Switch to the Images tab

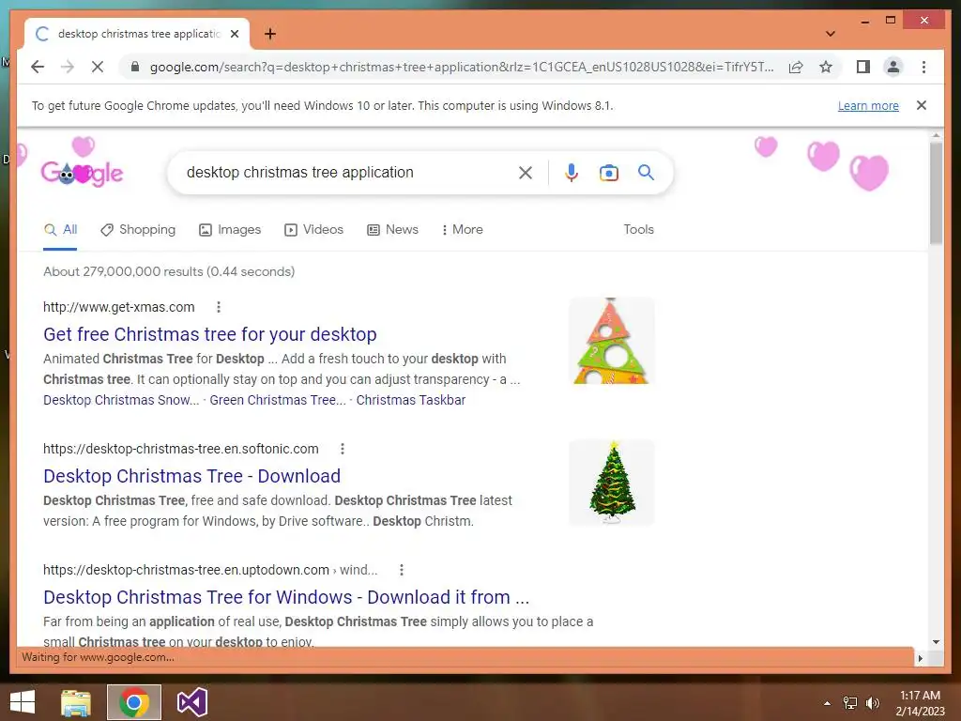coord(230,230)
